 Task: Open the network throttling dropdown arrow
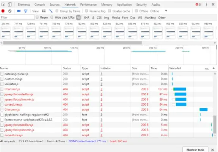pos(166,11)
